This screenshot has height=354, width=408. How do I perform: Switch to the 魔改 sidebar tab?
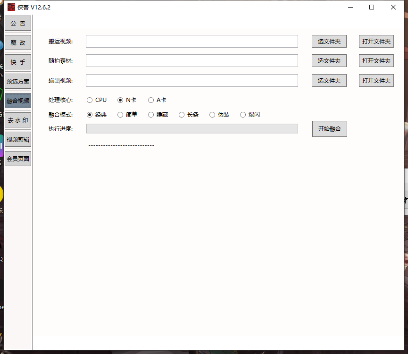18,42
